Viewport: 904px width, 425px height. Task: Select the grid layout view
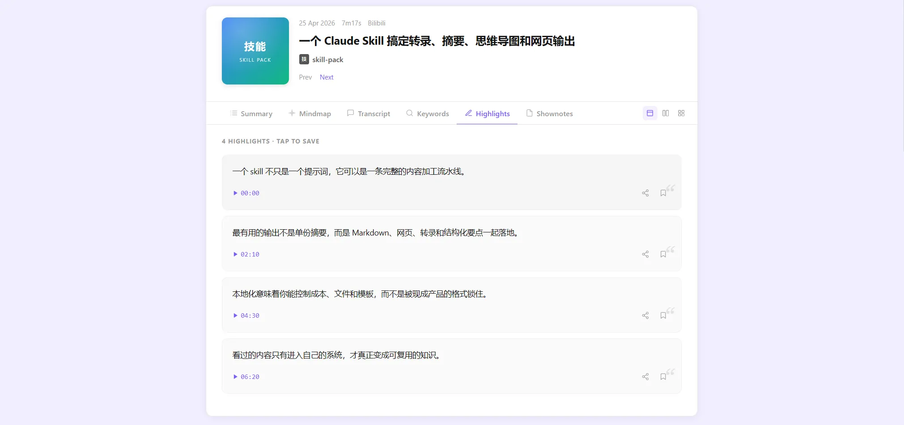coord(681,113)
